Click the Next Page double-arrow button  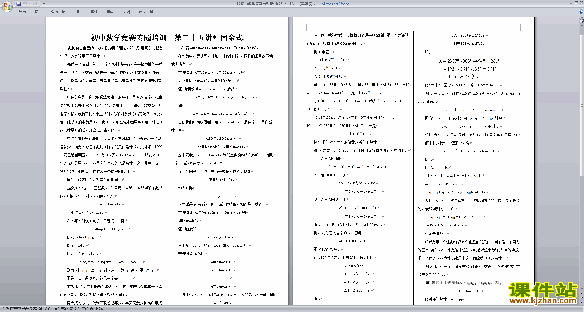(x=582, y=303)
